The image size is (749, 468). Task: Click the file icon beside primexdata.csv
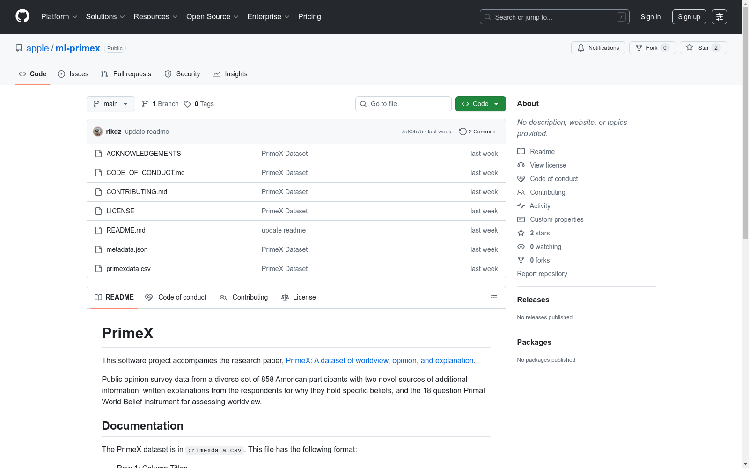click(98, 269)
